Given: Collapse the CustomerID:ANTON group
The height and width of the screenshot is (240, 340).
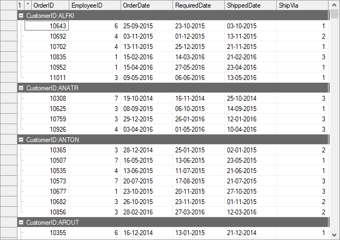Looking at the screenshot, I should pyautogui.click(x=21, y=140).
